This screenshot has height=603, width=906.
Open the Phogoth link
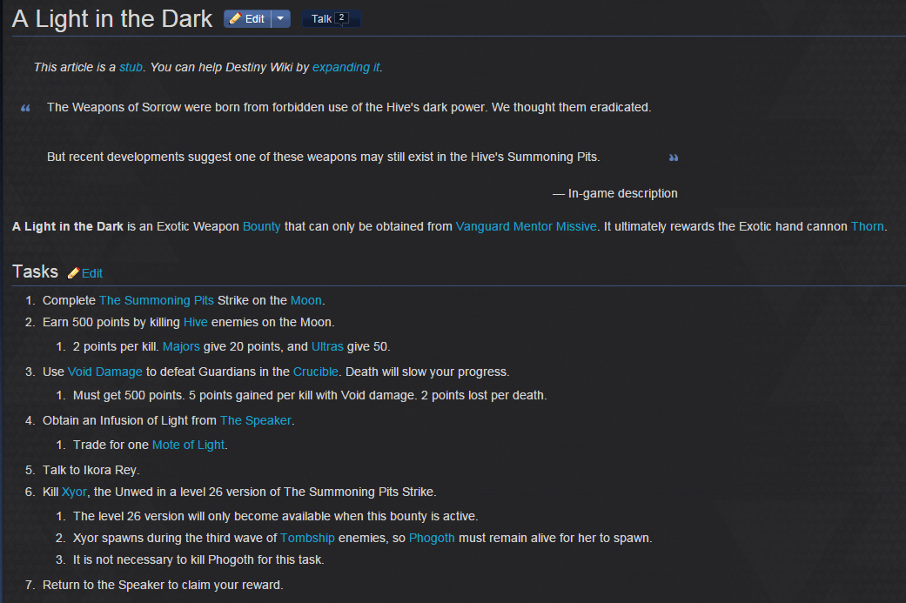click(432, 538)
